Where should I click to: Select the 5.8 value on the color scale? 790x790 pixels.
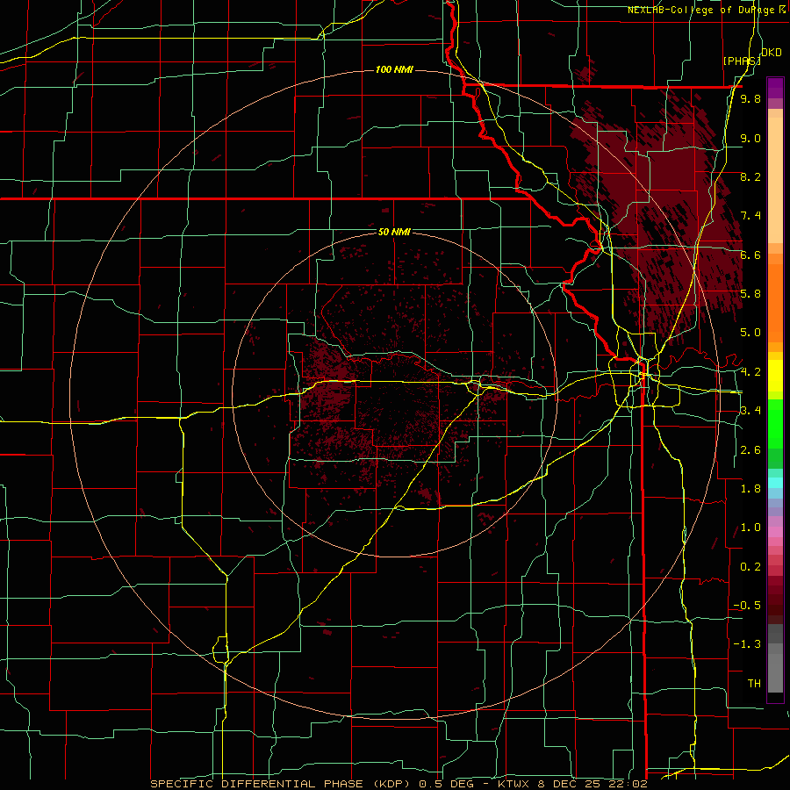coord(750,294)
